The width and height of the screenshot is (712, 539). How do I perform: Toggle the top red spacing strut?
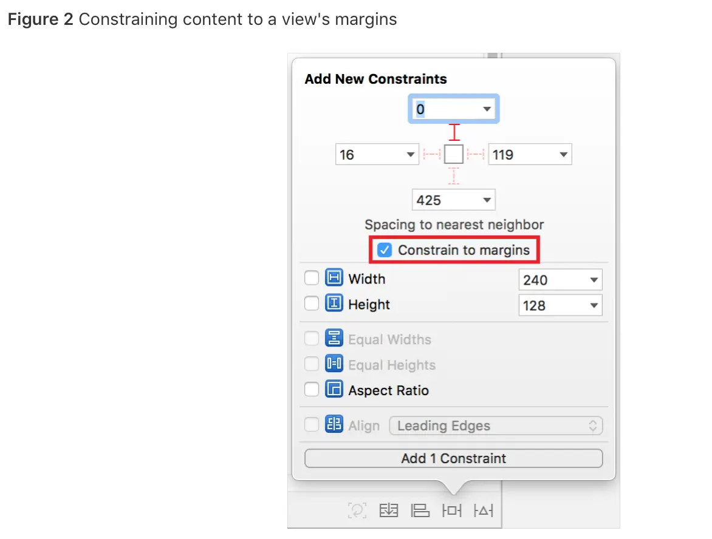pyautogui.click(x=454, y=131)
